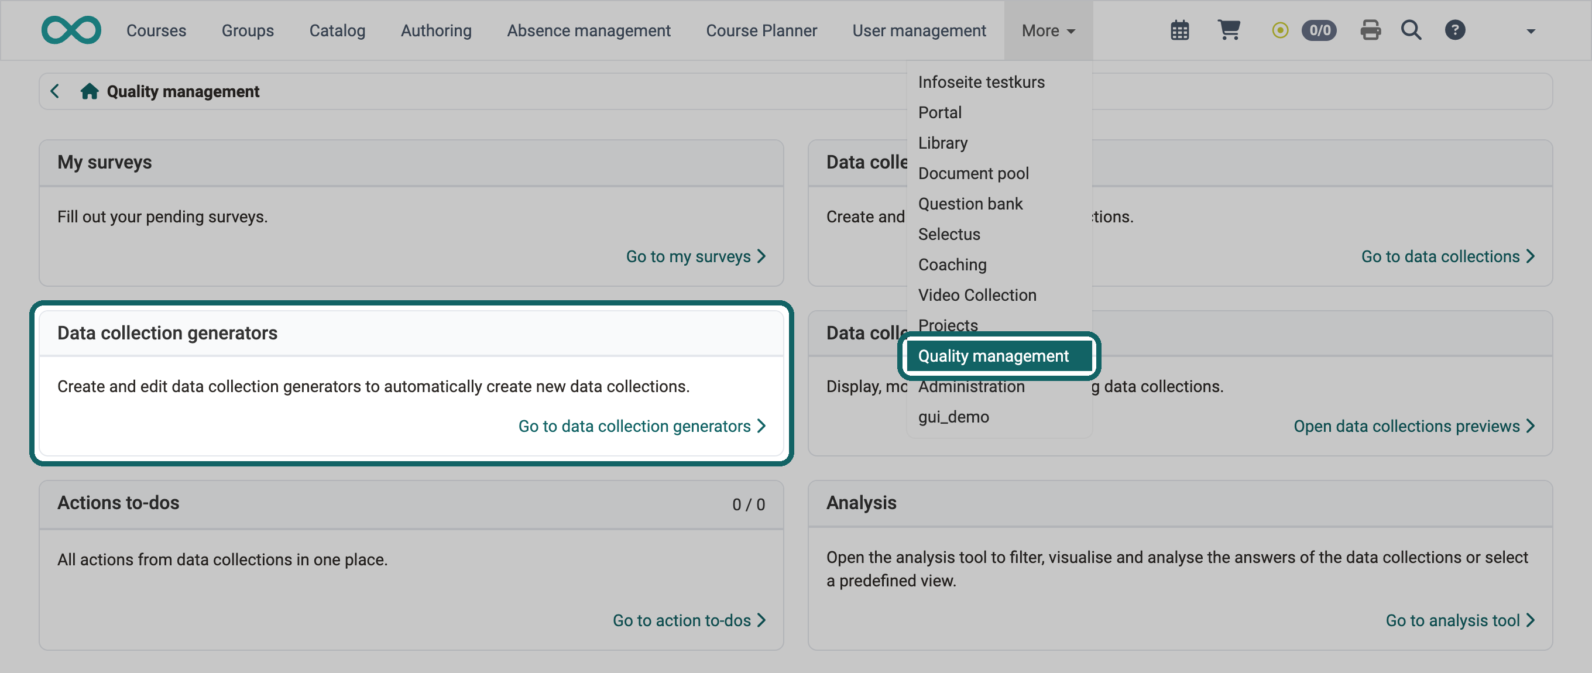Select Portal in the More menu
The height and width of the screenshot is (673, 1592).
pyautogui.click(x=999, y=112)
